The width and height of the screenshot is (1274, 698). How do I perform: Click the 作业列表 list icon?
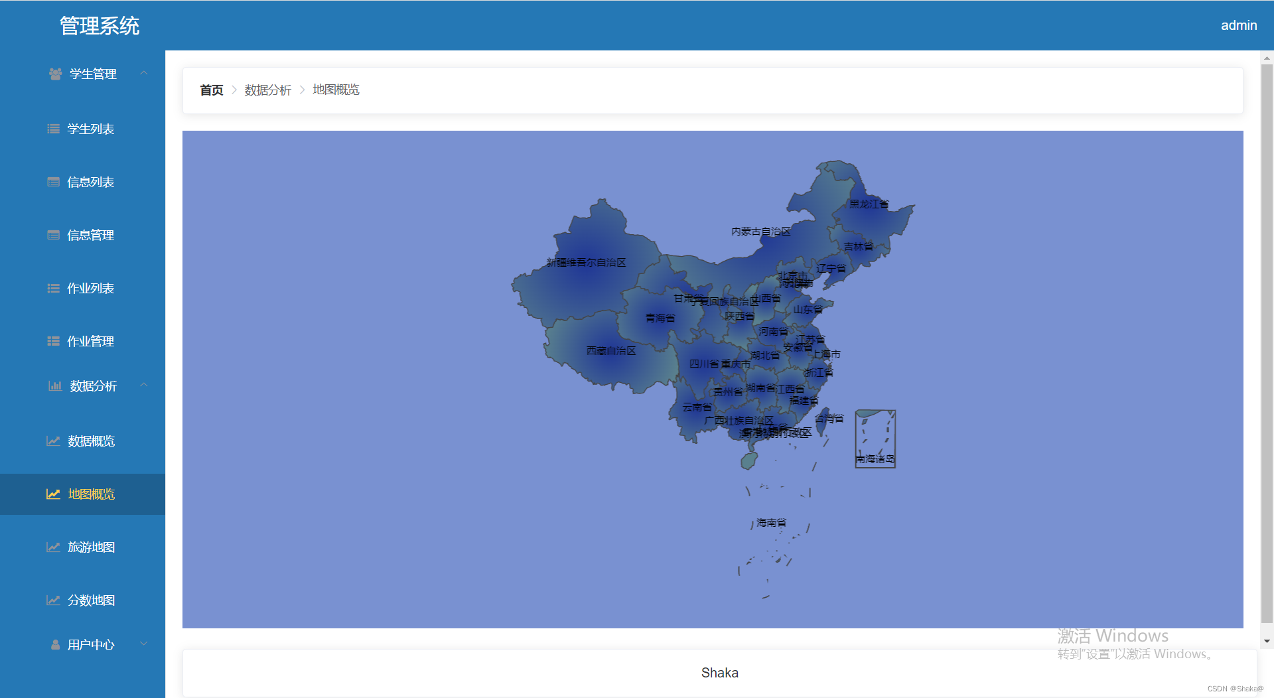click(54, 288)
